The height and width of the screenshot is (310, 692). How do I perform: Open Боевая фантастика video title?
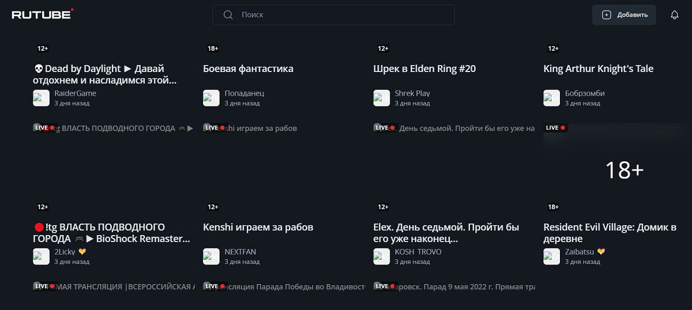coord(248,69)
